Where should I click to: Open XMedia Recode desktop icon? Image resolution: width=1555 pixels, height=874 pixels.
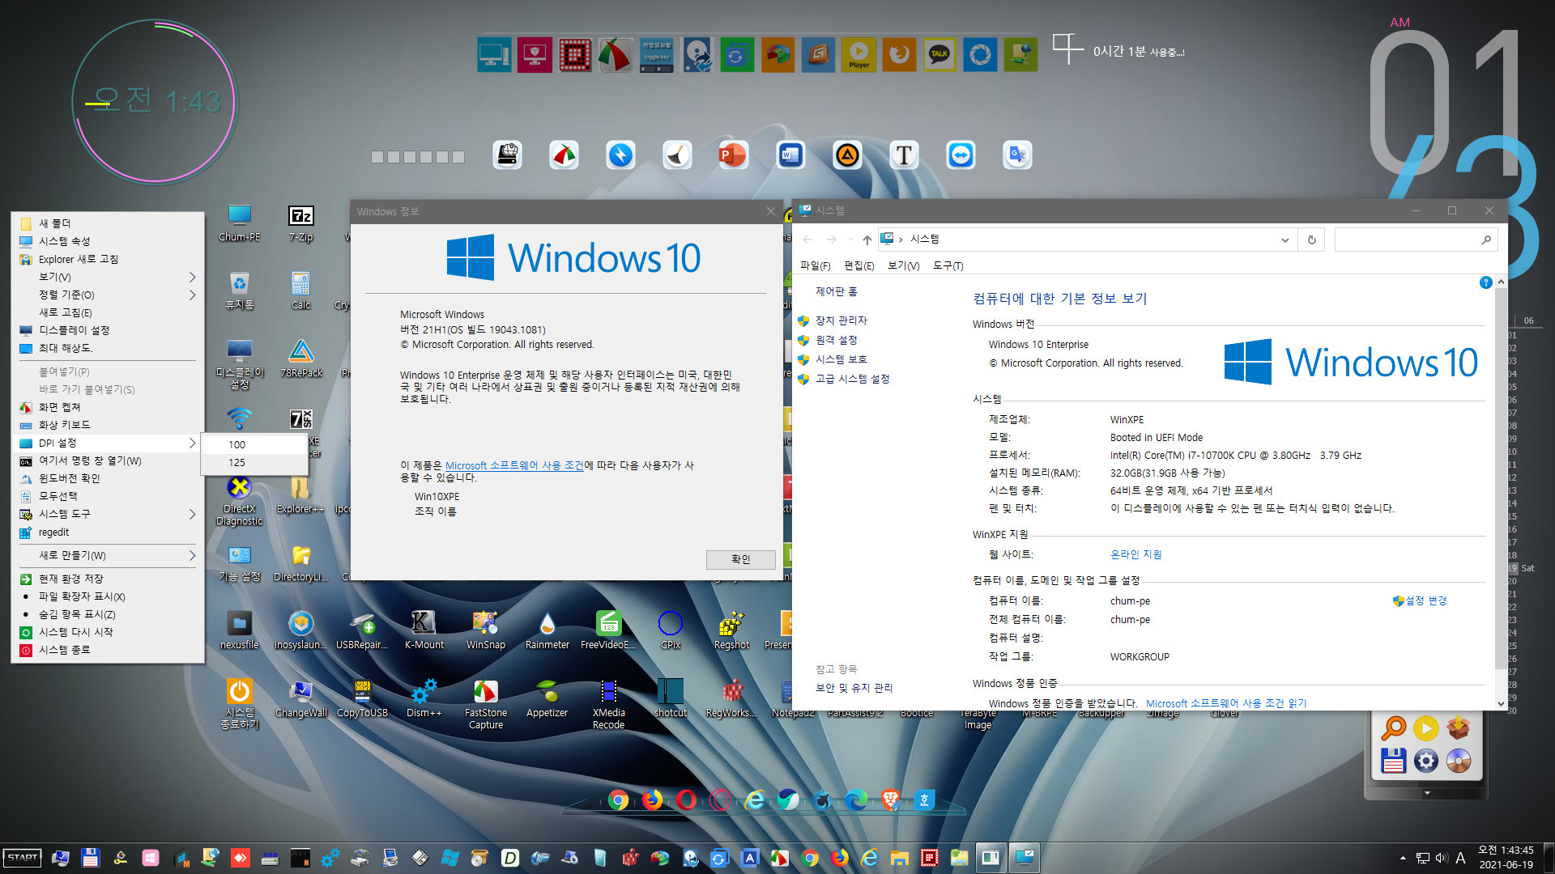click(608, 704)
